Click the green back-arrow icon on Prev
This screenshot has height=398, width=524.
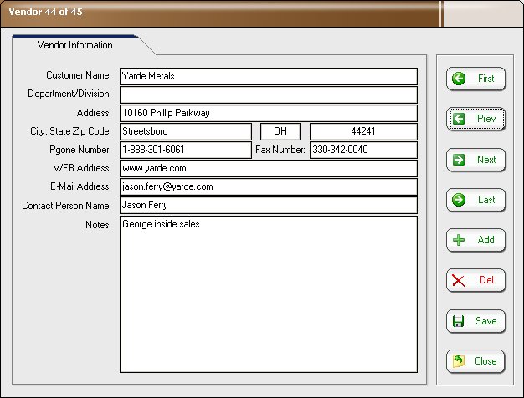tap(459, 119)
